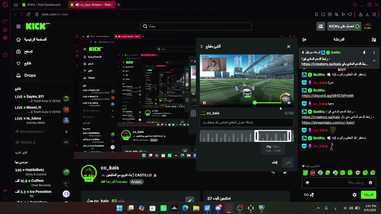381x214 pixels.
Task: Adjust the clip preview volume slider
Action: pos(268,103)
